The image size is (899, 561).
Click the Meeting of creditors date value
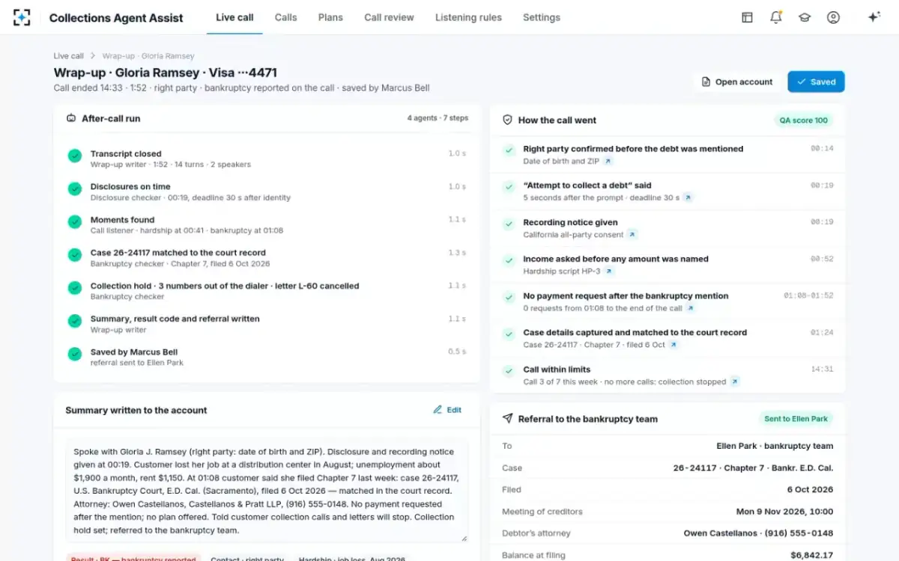point(784,512)
